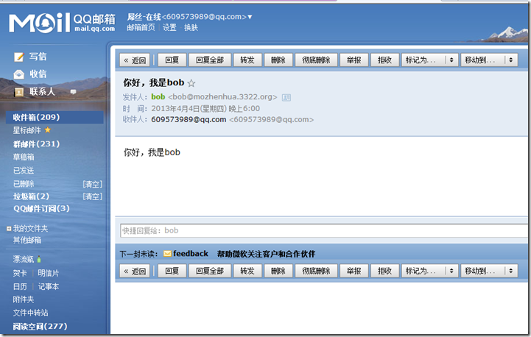Open 星标邮件 folder
Screen dimensions: 531x337
pos(27,130)
